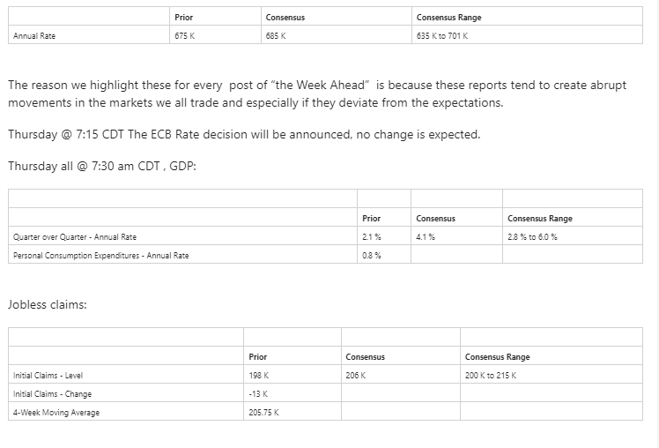Click the "198 K" prior claims cell
Image resolution: width=659 pixels, height=448 pixels.
259,376
